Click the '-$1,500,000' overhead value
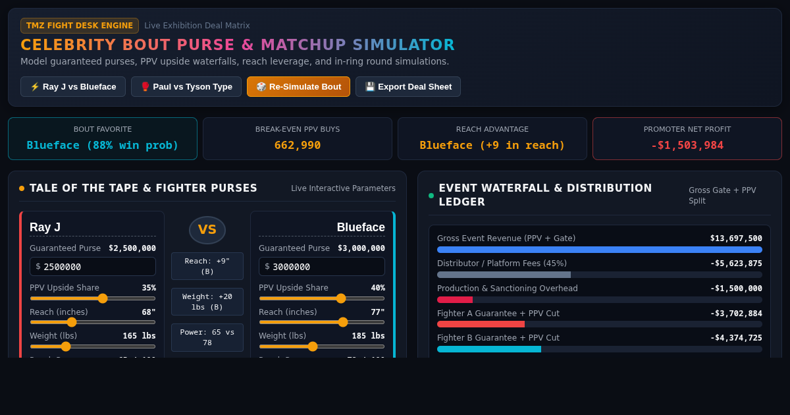This screenshot has width=790, height=415. (x=736, y=289)
